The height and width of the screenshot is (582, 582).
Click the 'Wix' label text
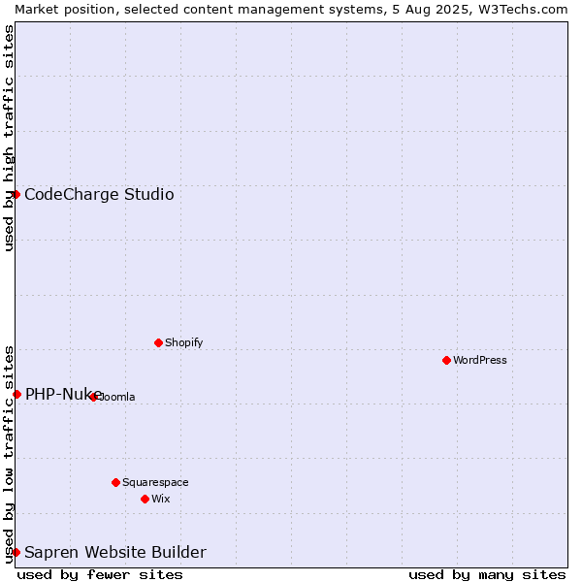pyautogui.click(x=161, y=499)
